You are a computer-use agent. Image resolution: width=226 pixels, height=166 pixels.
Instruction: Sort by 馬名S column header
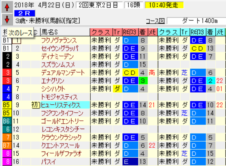click(65, 32)
